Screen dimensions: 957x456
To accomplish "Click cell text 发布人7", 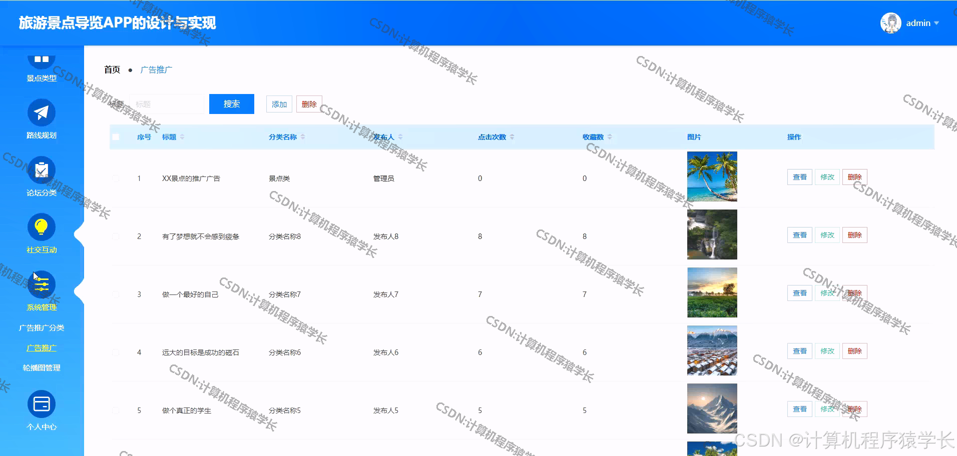I will 386,294.
